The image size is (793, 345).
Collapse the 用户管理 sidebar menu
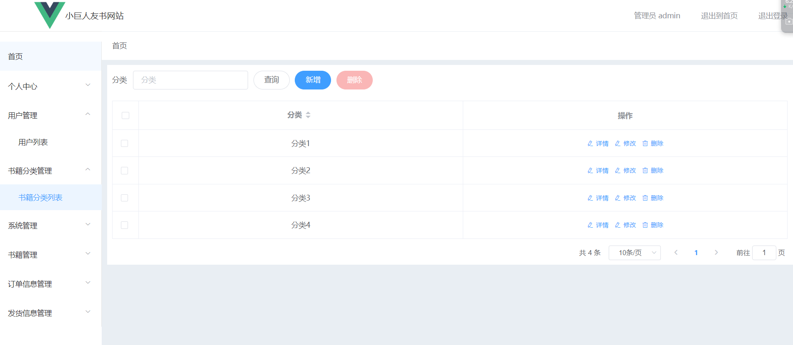(50, 115)
